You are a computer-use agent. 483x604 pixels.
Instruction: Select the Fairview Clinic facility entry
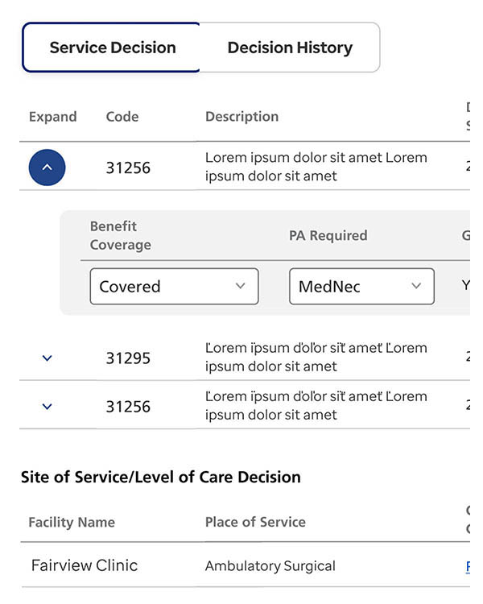pyautogui.click(x=85, y=565)
